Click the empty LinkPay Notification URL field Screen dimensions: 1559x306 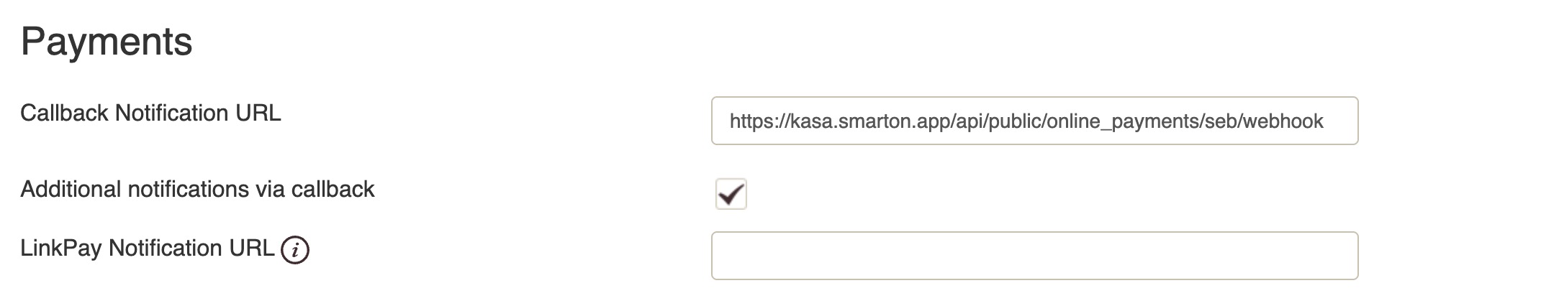[x=1034, y=256]
